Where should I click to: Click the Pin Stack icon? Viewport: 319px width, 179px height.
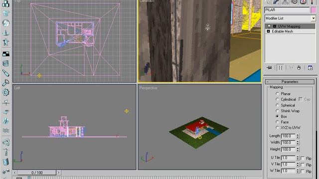(x=269, y=68)
